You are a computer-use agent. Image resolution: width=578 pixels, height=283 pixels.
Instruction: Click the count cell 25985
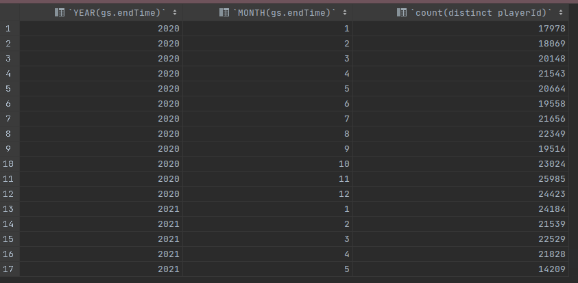pos(461,179)
